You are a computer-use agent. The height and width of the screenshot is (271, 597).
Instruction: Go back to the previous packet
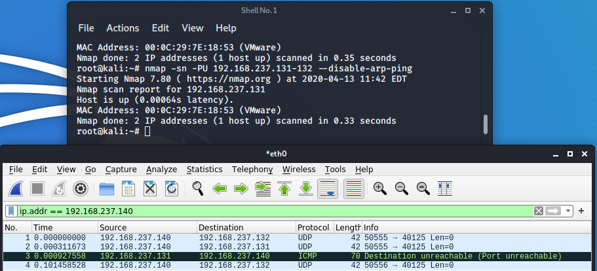pyautogui.click(x=220, y=189)
